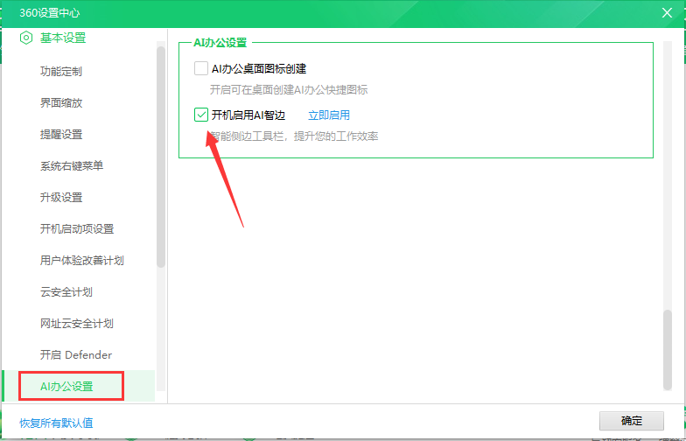Open 云安全计划 settings

tap(66, 292)
